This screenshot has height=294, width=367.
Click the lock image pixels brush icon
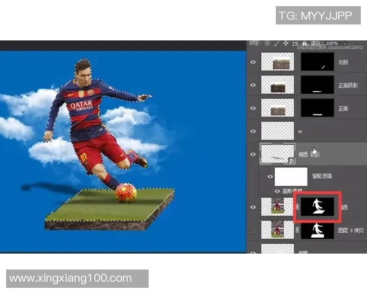[276, 43]
